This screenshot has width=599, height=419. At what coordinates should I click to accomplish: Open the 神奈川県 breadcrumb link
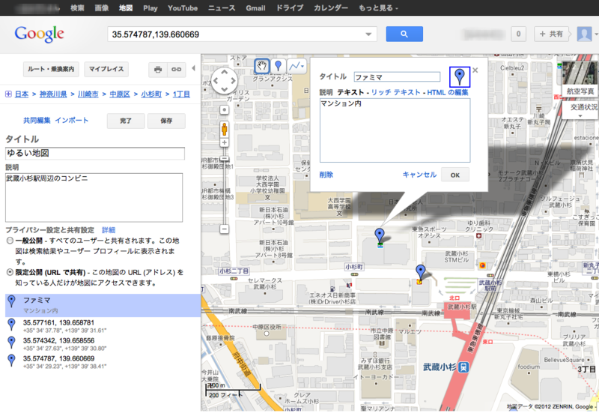[x=53, y=94]
